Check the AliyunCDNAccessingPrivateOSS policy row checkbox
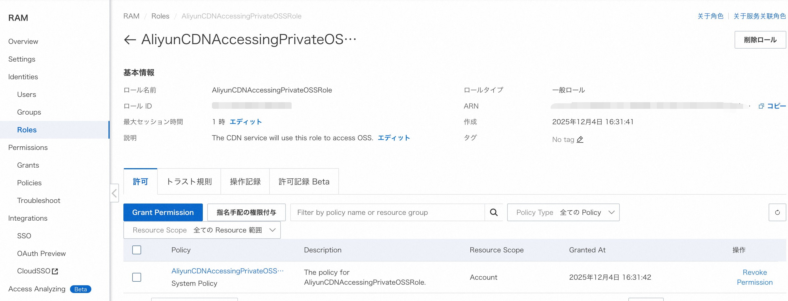The image size is (788, 301). click(136, 277)
